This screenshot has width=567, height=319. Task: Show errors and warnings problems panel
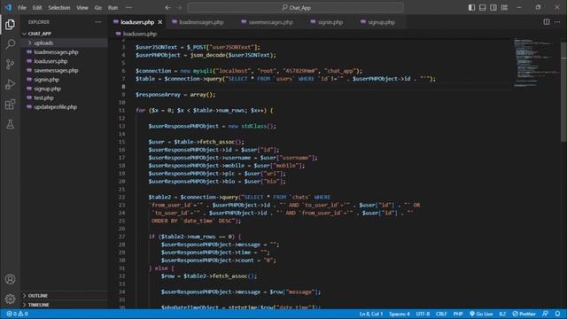tap(17, 314)
